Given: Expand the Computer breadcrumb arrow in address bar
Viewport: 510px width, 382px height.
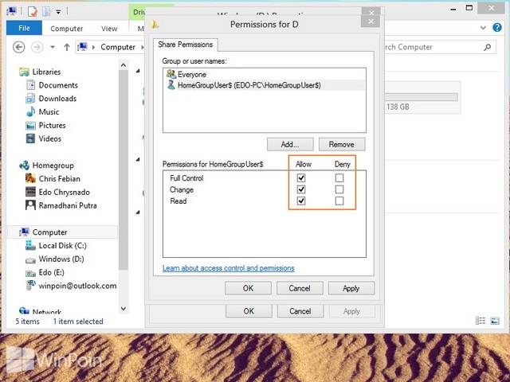Looking at the screenshot, I should [x=142, y=48].
